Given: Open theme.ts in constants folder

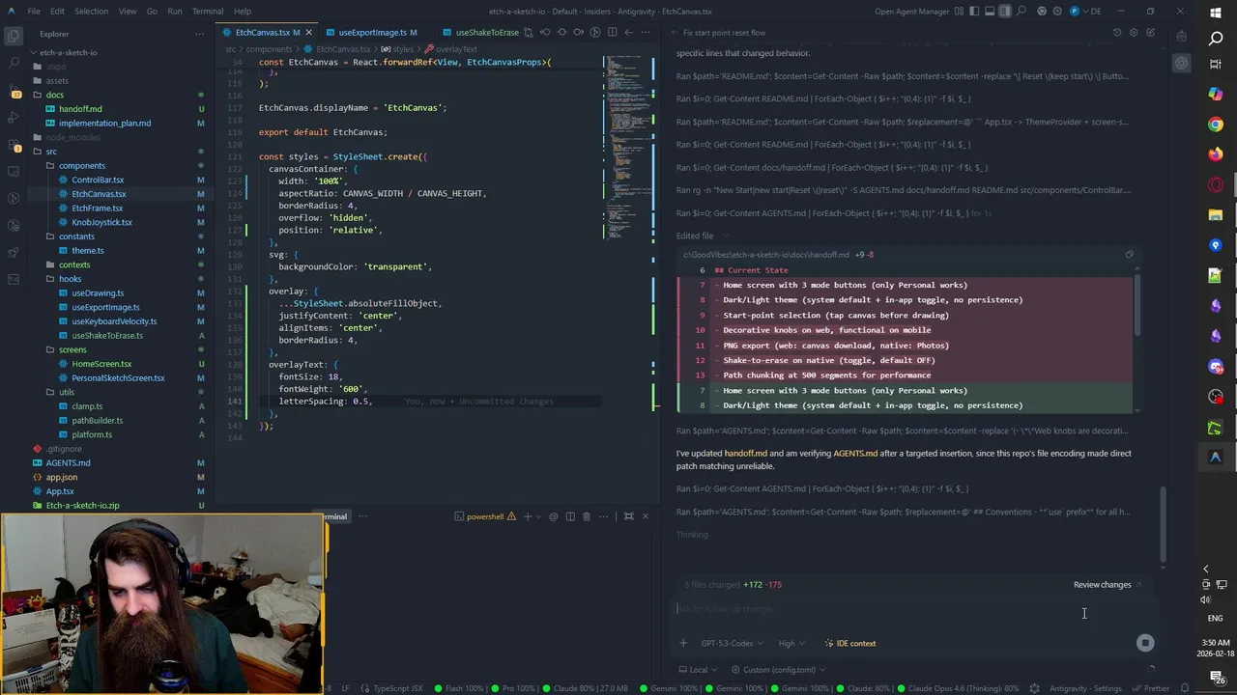Looking at the screenshot, I should (88, 251).
